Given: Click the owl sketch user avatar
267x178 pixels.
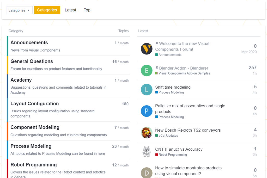Looking at the screenshot, I should click(x=147, y=152).
